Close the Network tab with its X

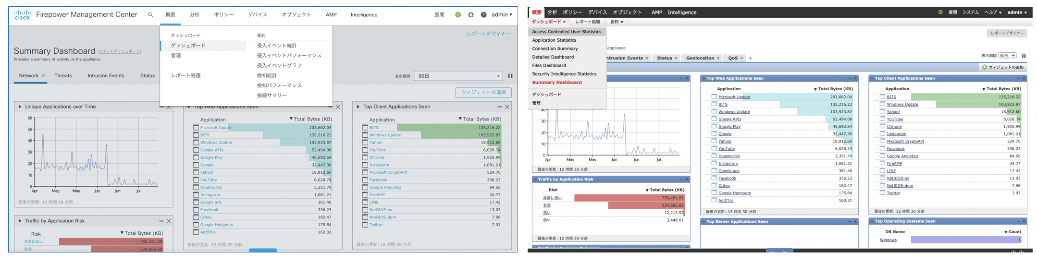43,76
